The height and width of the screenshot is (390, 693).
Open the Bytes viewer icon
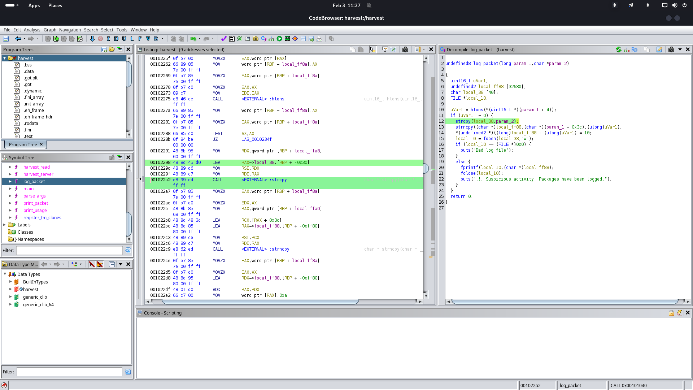click(232, 39)
